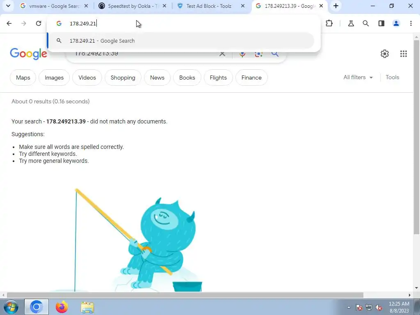Viewport: 420px width, 315px height.
Task: Click the scroll down arrow
Action: (x=416, y=288)
